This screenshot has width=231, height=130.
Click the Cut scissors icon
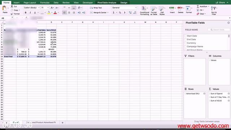tap(12, 6)
